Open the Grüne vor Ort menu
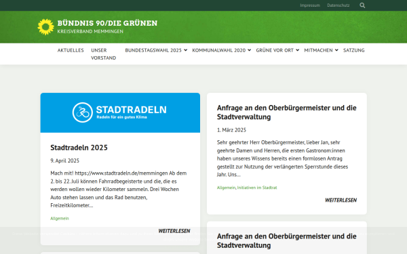The image size is (407, 254). 275,50
